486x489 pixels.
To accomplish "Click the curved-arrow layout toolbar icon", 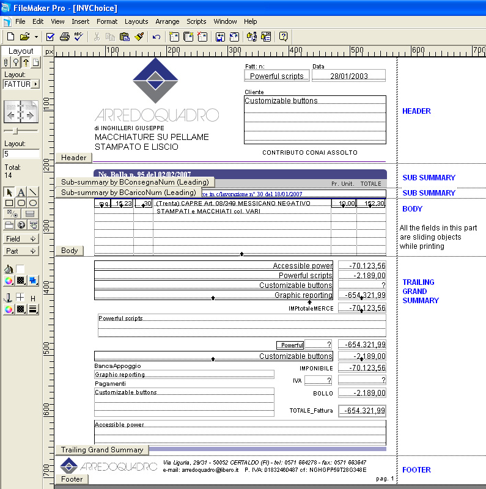I will point(234,37).
